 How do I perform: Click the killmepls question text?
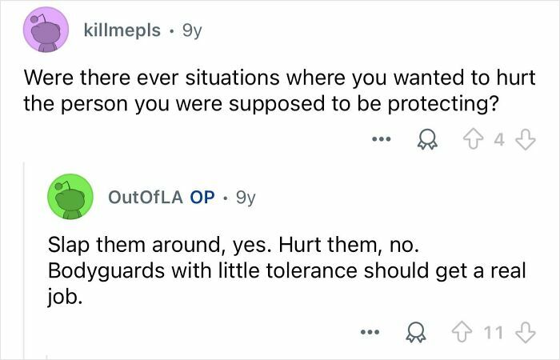coord(279,90)
